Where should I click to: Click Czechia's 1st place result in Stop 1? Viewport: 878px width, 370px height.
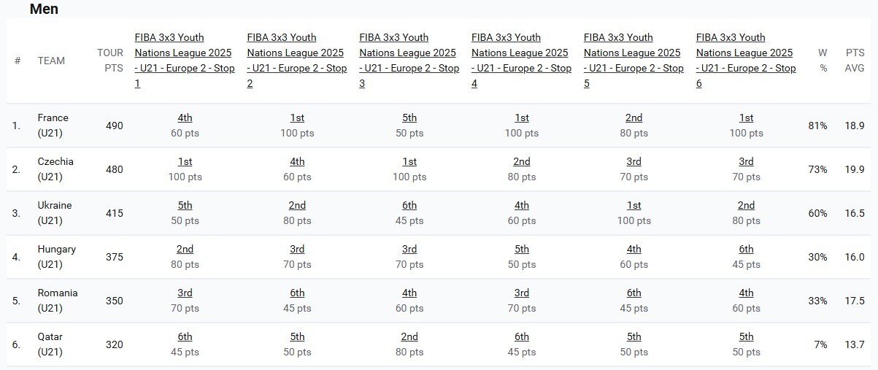(185, 161)
